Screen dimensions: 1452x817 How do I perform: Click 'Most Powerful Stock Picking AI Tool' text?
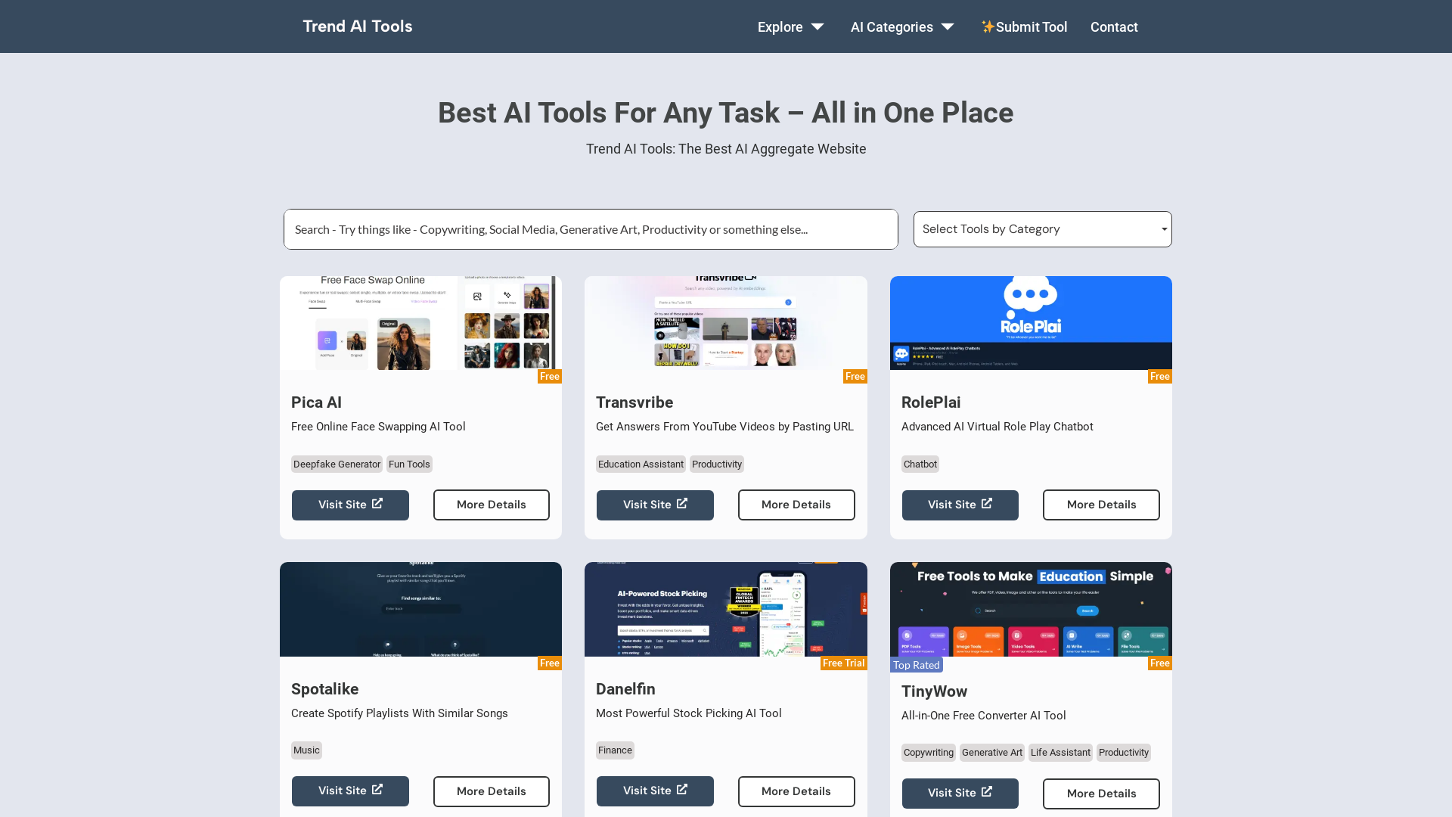pos(689,713)
